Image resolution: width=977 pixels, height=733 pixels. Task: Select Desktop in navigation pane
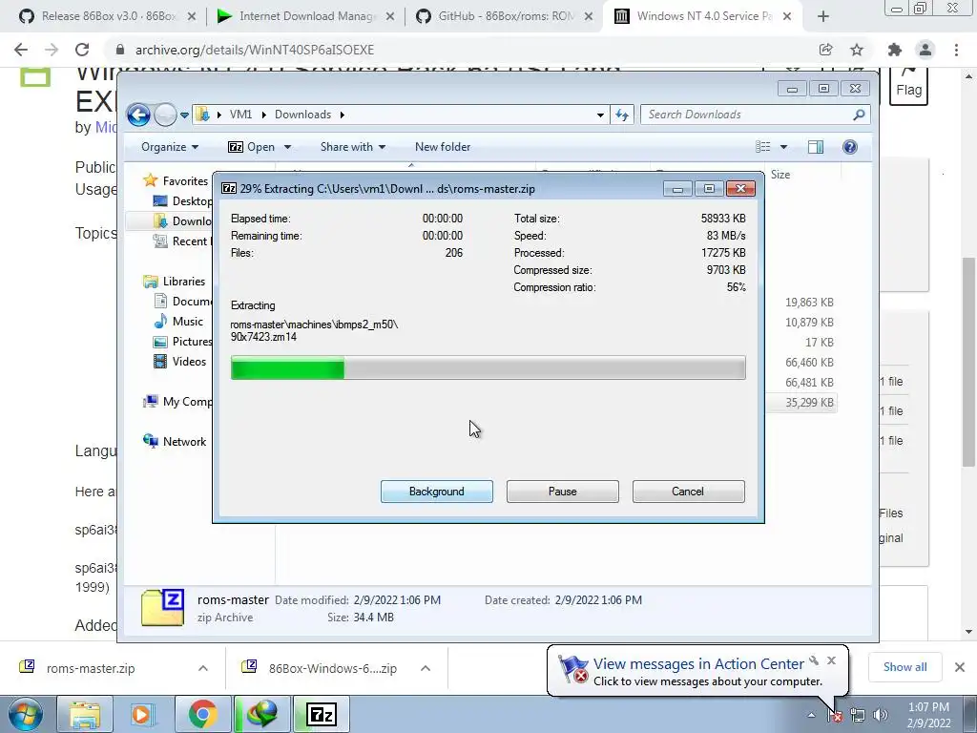[183, 201]
